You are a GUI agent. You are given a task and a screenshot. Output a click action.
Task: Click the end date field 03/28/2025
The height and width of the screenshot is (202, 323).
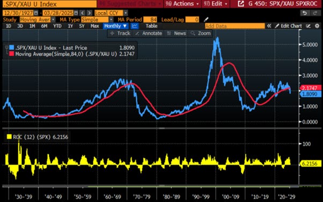point(58,13)
